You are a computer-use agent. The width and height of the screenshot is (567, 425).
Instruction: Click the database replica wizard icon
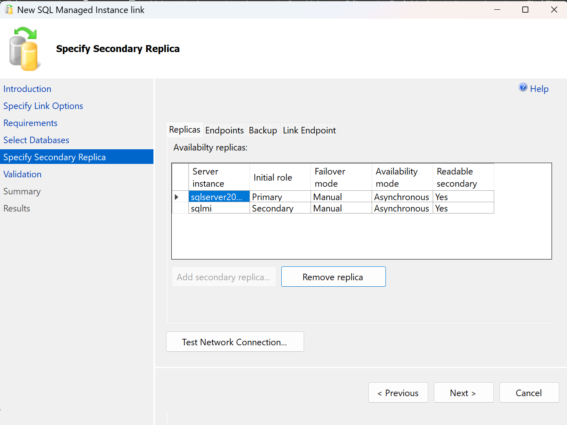[24, 49]
